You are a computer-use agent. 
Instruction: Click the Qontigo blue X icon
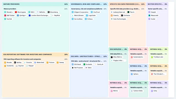pos(18,15)
